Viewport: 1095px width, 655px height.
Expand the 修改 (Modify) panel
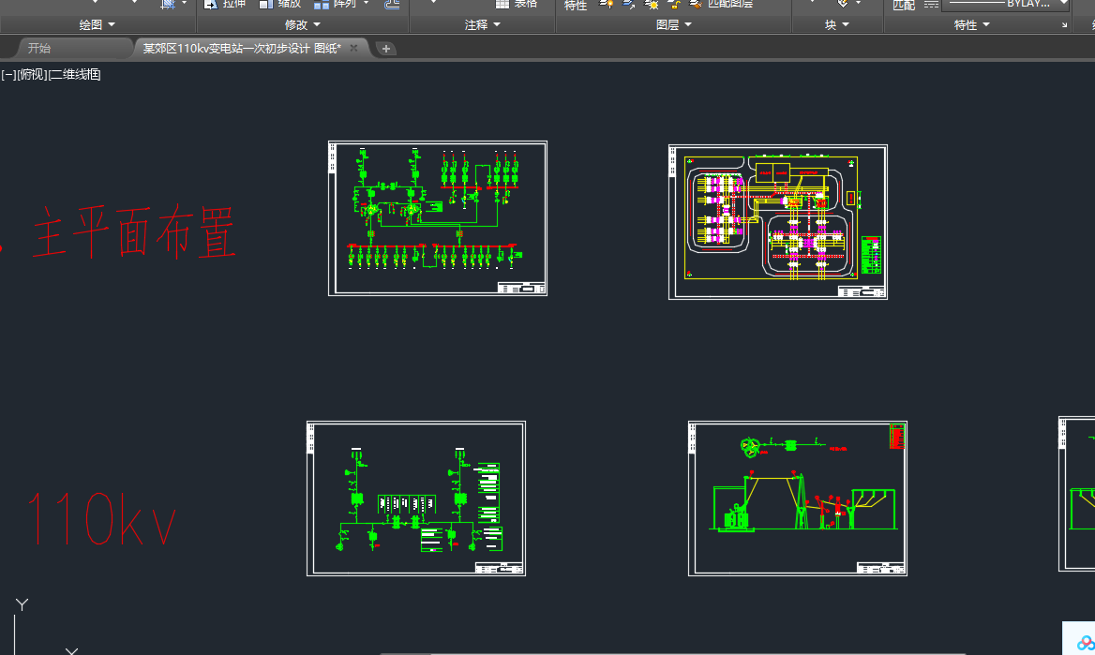tap(303, 25)
